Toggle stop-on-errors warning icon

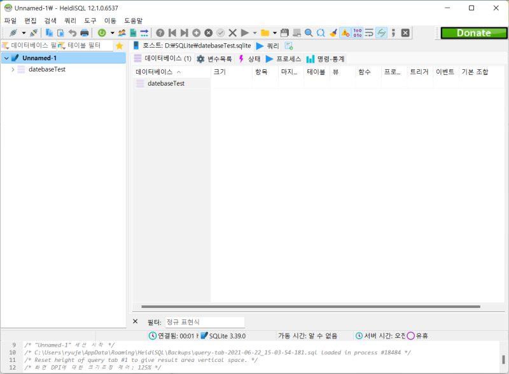tap(345, 33)
